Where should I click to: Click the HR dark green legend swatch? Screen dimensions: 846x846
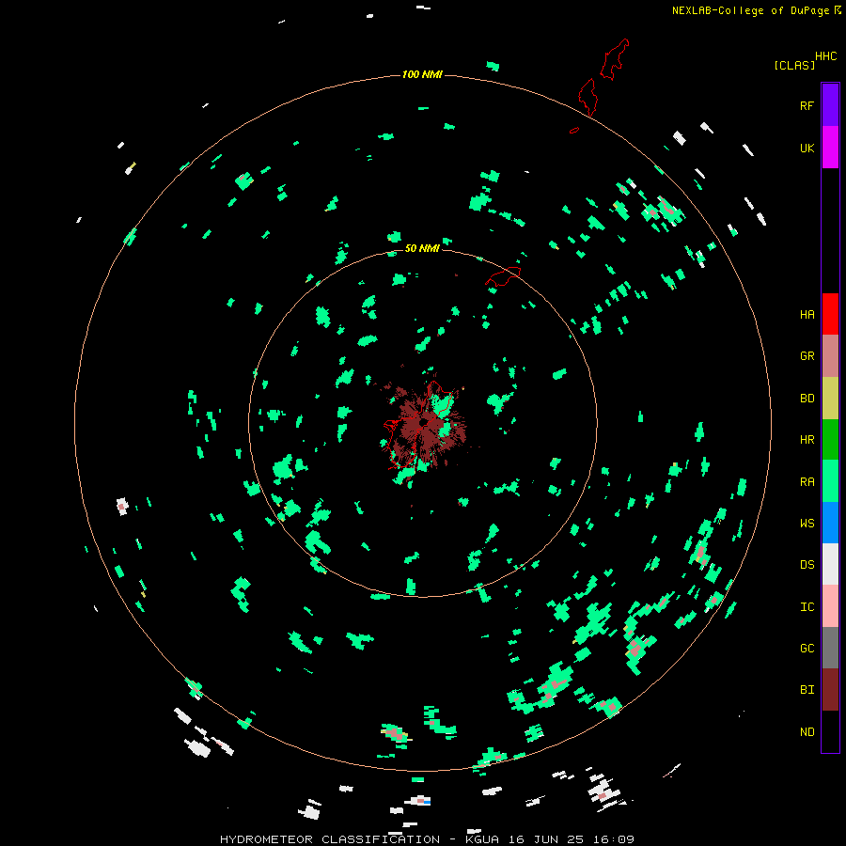click(830, 440)
